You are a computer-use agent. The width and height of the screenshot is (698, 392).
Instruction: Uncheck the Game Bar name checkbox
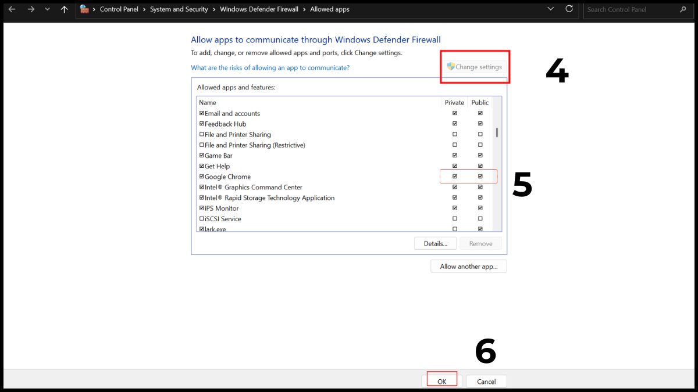point(202,156)
